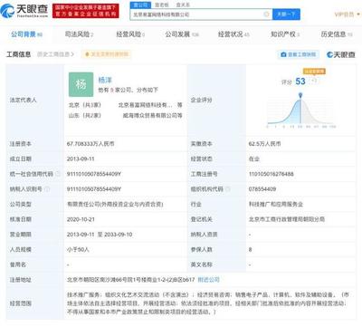Click the location pin on the score curve
362x327 pixels.
[300, 96]
